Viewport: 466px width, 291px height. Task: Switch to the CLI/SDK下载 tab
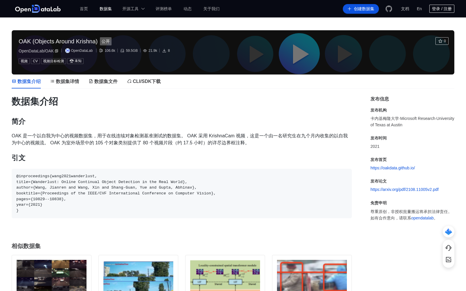[x=144, y=81]
